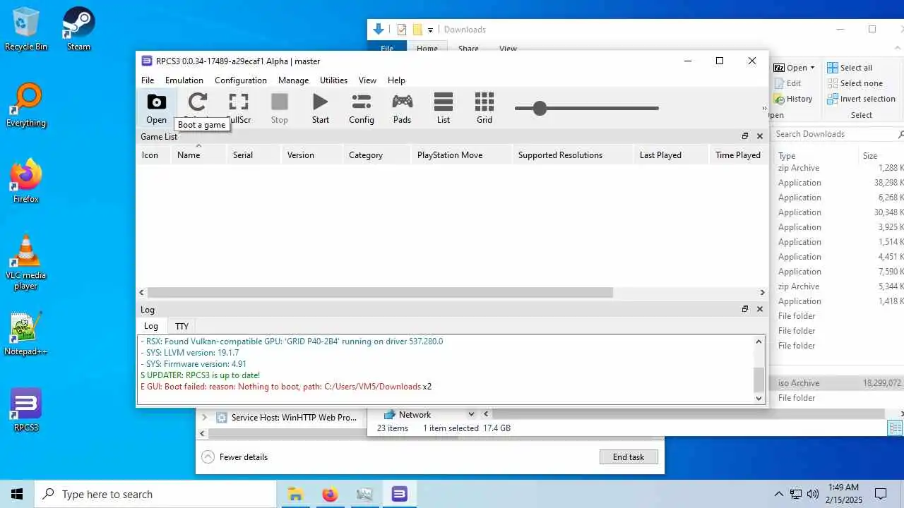Click PlayStation Move column header
The height and width of the screenshot is (508, 904).
(x=461, y=155)
